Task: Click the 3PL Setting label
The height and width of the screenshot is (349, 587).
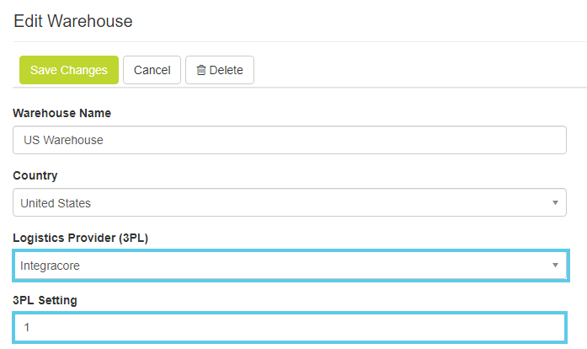Action: [x=45, y=300]
